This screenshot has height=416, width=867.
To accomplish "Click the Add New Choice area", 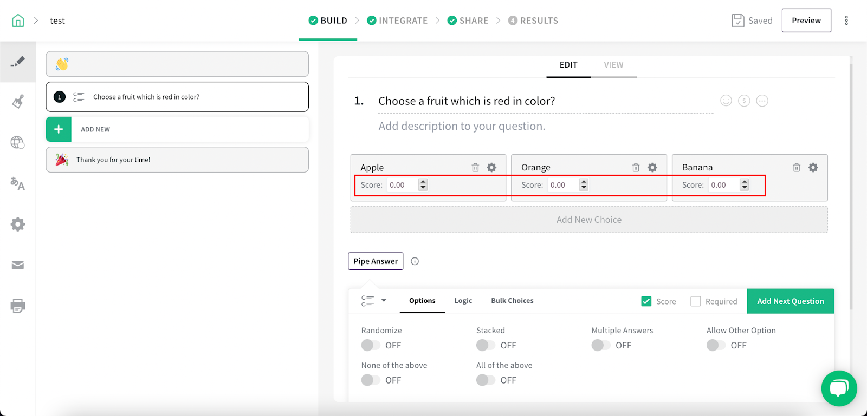I will [x=589, y=220].
